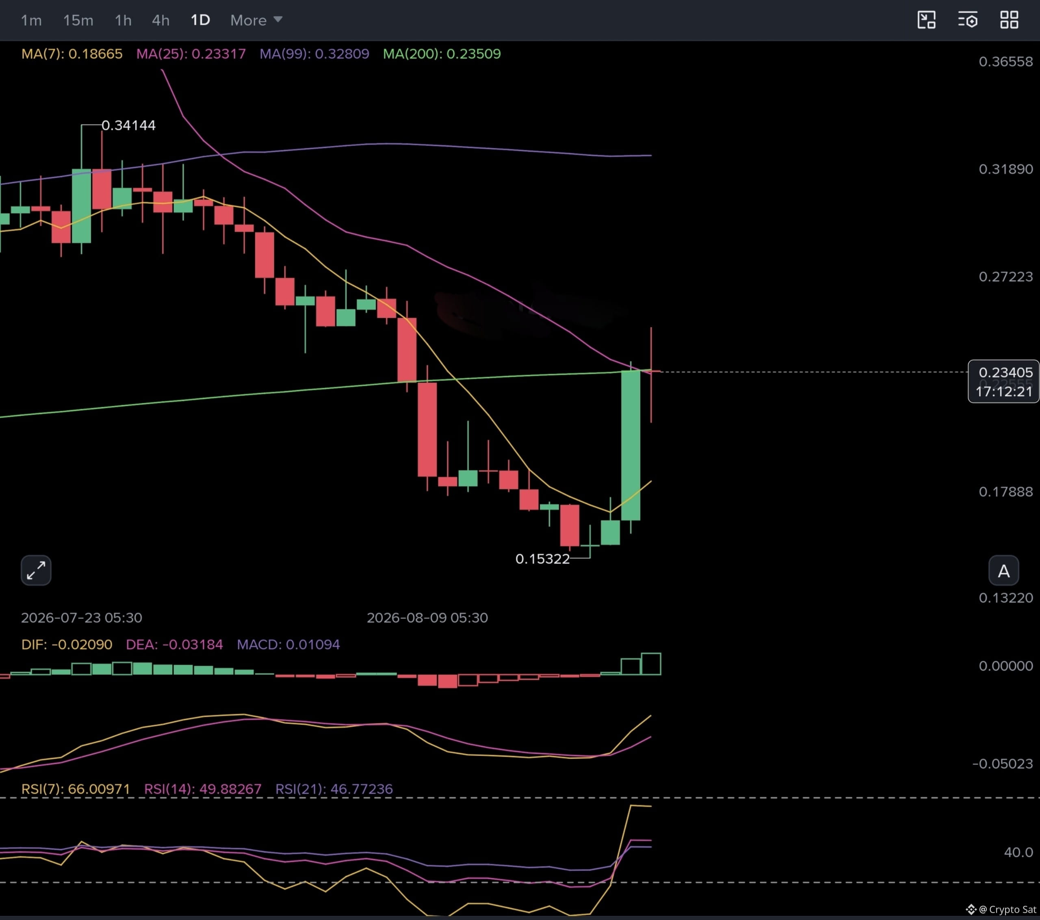The image size is (1040, 920).
Task: Click the rightmost MACD histogram bar
Action: coord(651,664)
